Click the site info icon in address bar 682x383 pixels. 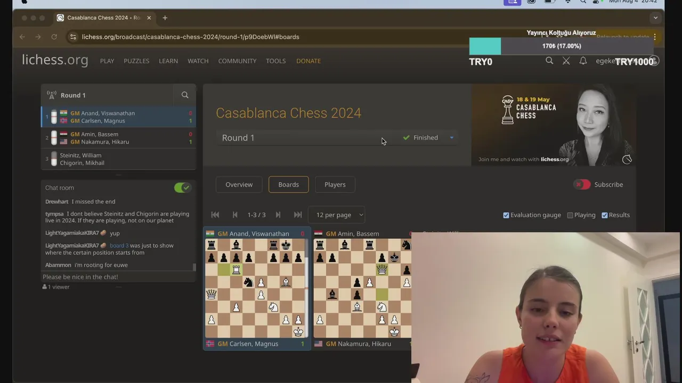point(74,37)
